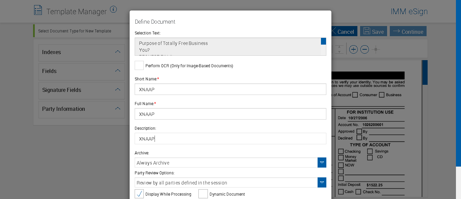461x199 pixels.
Task: Collapse the Indexes panel
Action: 117,52
